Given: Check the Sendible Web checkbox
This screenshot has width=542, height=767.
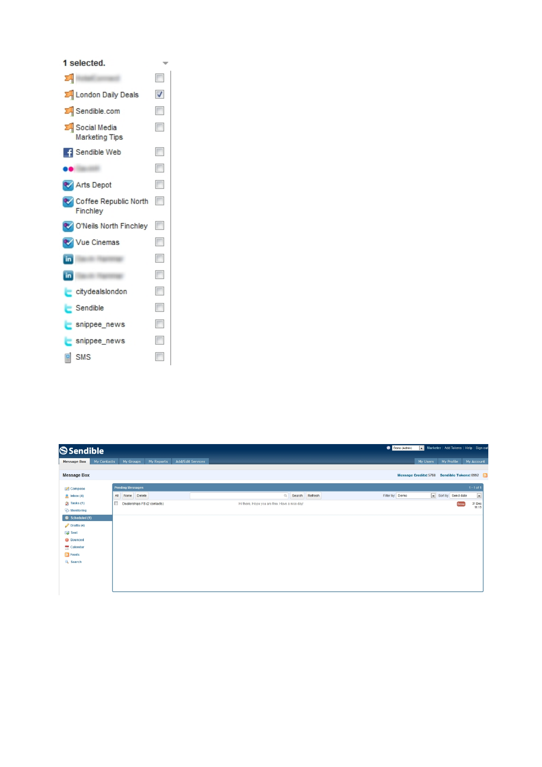Looking at the screenshot, I should 160,152.
